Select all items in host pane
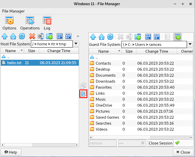195x157 pixels. (60, 36)
